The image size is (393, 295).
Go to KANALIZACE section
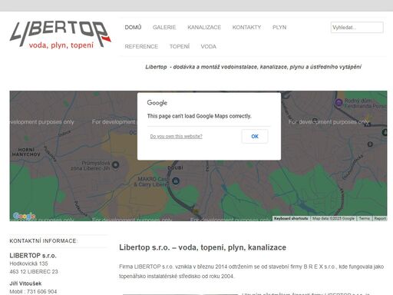pyautogui.click(x=204, y=27)
